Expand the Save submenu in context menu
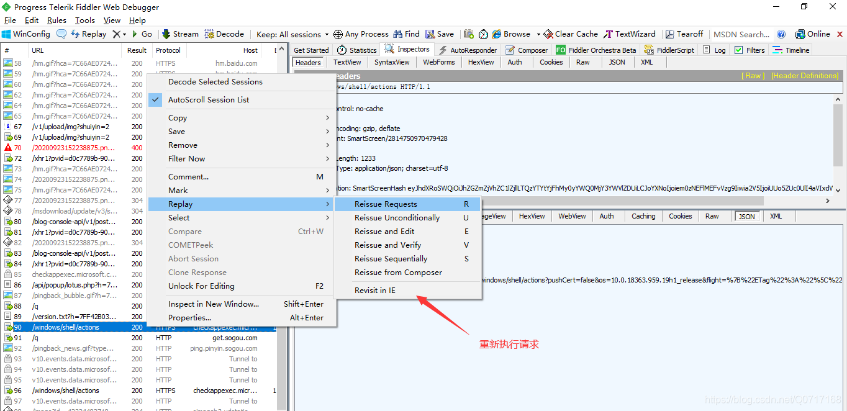Image resolution: width=847 pixels, height=411 pixels. [242, 132]
